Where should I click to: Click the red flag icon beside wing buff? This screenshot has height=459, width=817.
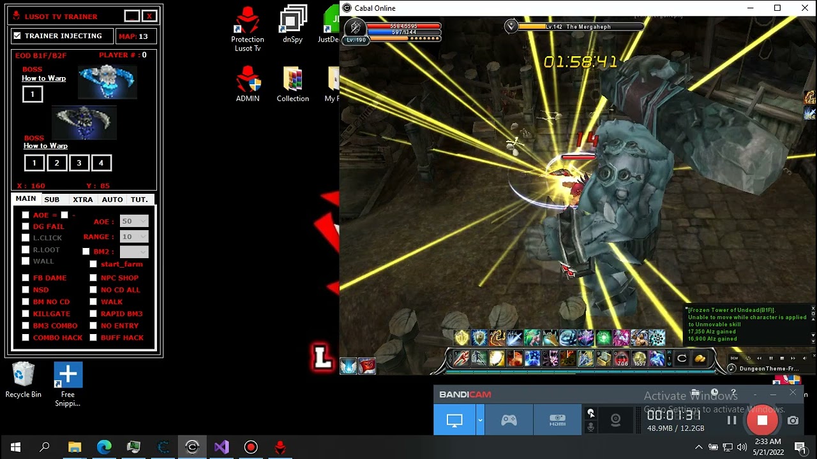pos(367,366)
